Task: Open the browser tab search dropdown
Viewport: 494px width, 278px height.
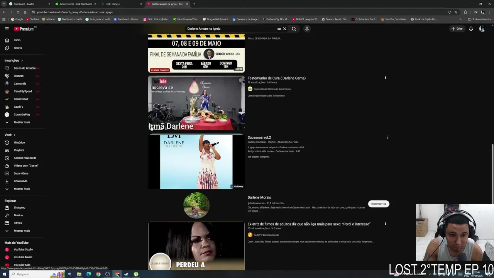Action: coord(3,4)
